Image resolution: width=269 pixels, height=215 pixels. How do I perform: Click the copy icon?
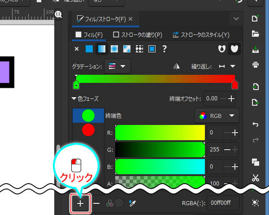256,162
